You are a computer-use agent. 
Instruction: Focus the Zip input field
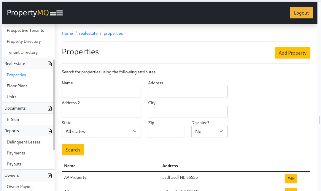tap(166, 131)
